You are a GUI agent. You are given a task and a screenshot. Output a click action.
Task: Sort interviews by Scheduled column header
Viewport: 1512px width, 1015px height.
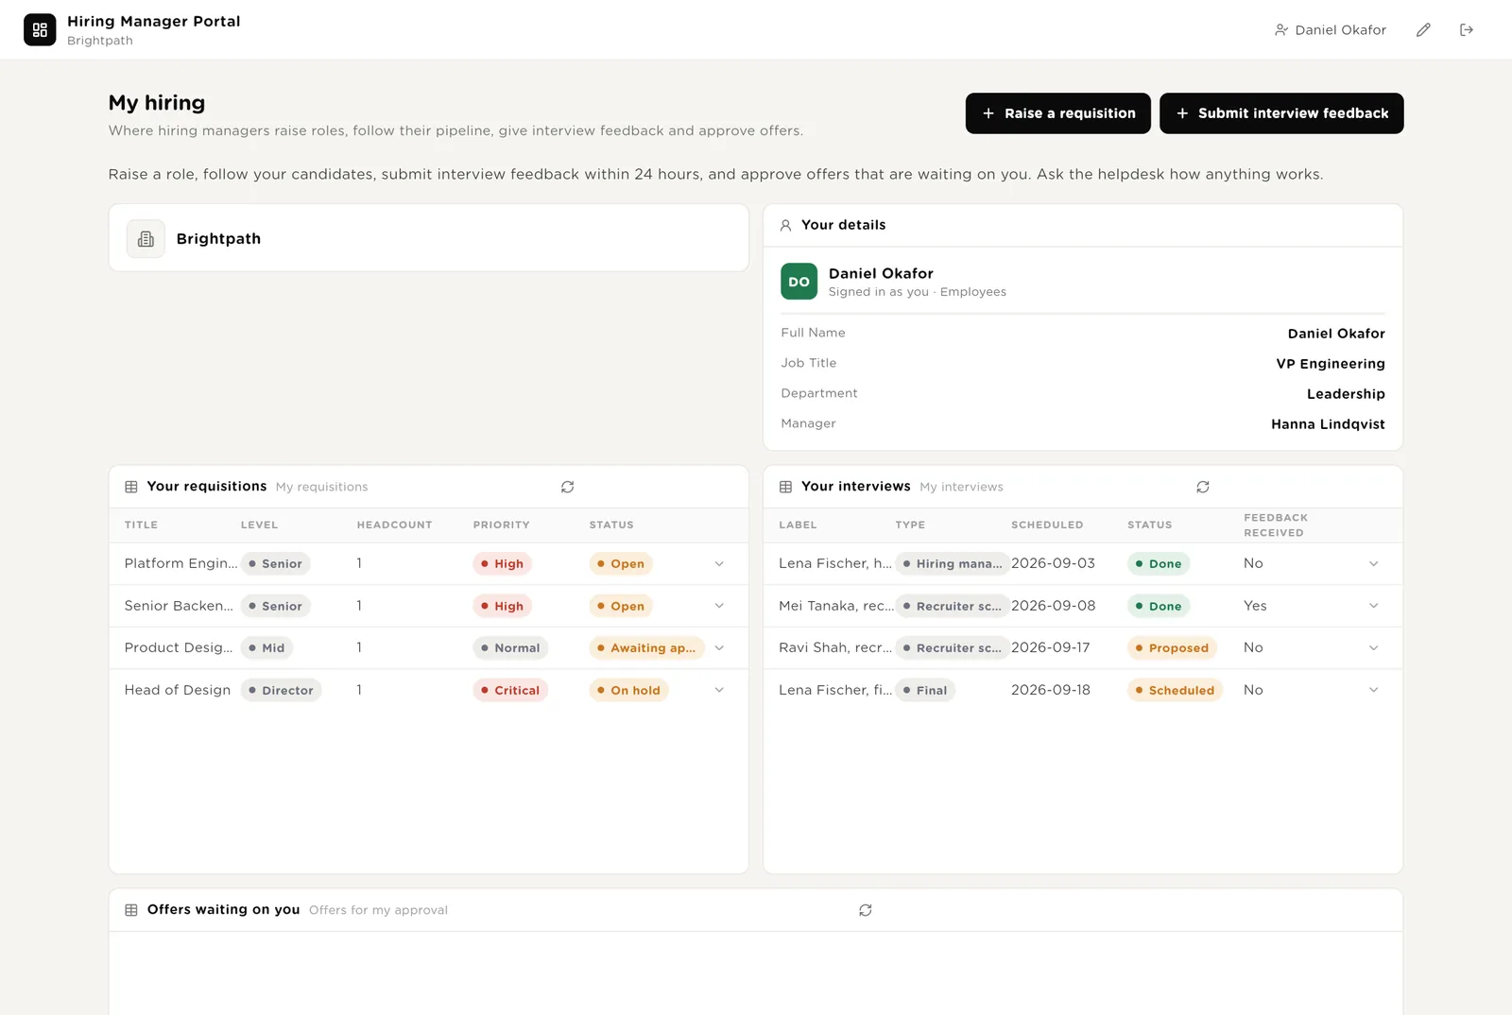(x=1047, y=525)
